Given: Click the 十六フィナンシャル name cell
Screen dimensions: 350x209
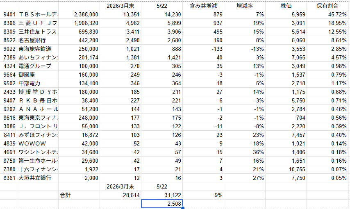Looking at the screenshot, I should [x=38, y=169].
